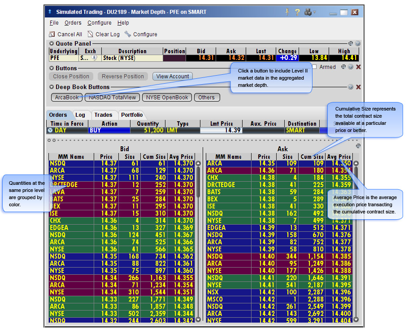408x332 pixels.
Task: Click the PFE underlying cell in Quote Panel
Action: pyautogui.click(x=64, y=58)
